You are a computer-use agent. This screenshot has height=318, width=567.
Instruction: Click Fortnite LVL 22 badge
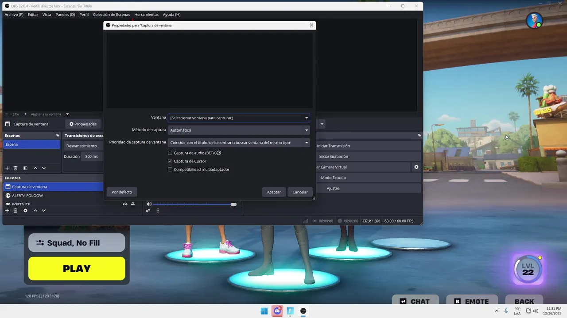click(528, 269)
